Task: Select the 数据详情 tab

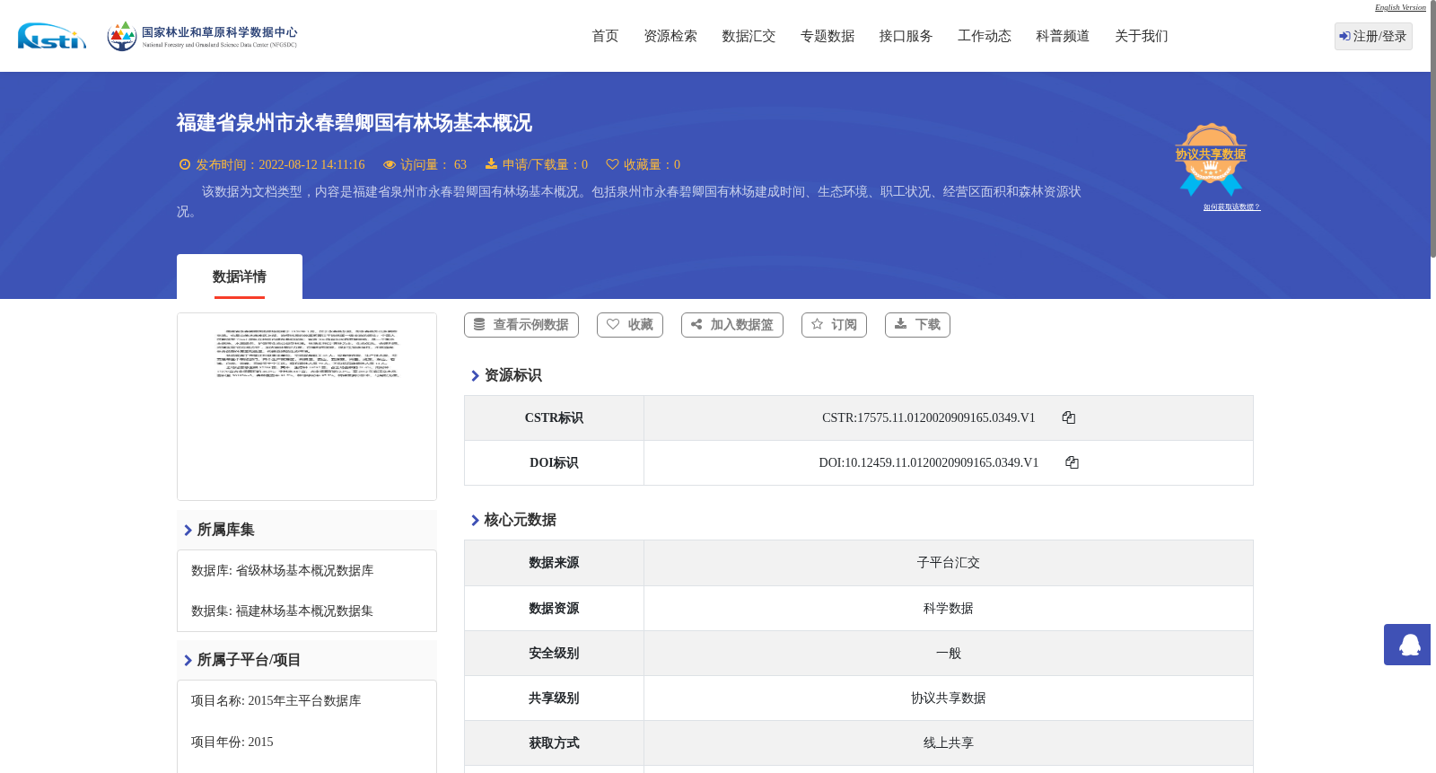Action: [x=240, y=277]
